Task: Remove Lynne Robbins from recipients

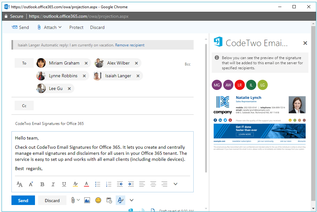Action: coord(84,76)
